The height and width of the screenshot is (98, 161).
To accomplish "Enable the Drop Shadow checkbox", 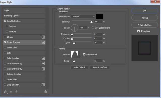I will click(5, 85).
